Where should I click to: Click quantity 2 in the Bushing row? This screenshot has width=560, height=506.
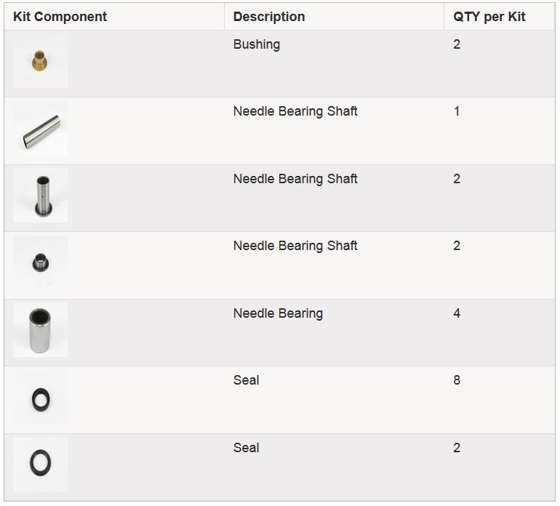tap(457, 44)
